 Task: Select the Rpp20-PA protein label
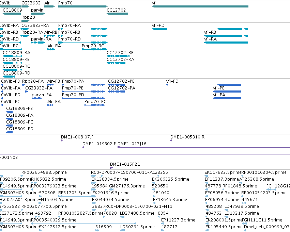(x=33, y=81)
